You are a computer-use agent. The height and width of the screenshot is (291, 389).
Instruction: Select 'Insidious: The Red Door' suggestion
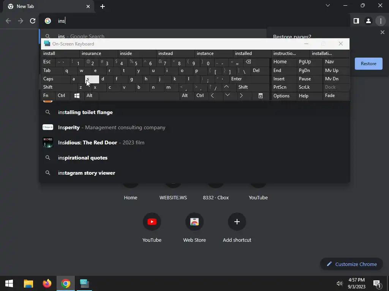click(194, 142)
